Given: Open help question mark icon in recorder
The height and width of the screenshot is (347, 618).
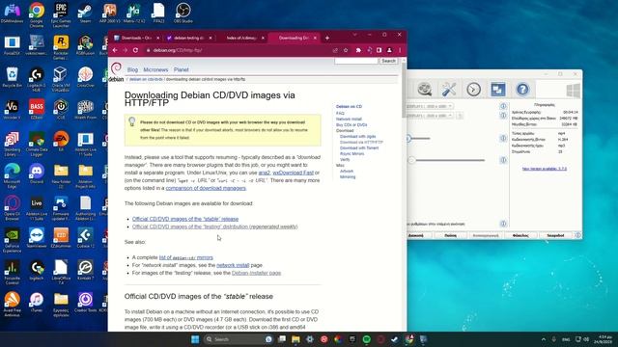Looking at the screenshot, I should [x=522, y=90].
